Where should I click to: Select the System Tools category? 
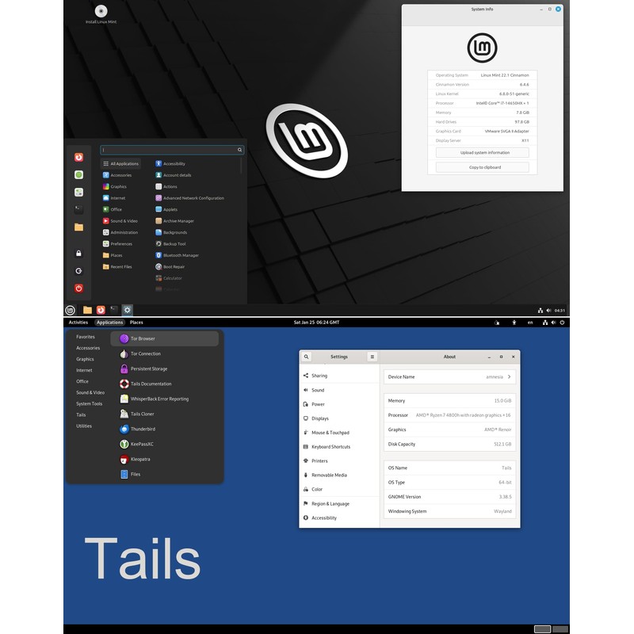click(89, 403)
